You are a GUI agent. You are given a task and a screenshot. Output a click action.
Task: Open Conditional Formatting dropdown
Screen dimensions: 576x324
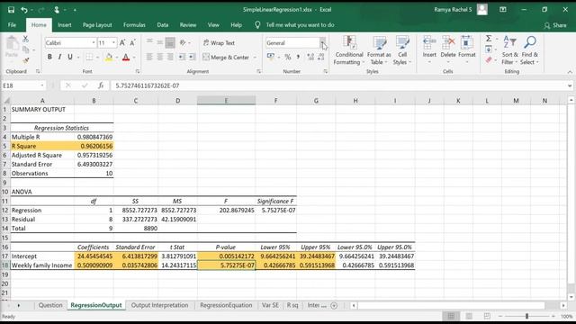pyautogui.click(x=348, y=50)
